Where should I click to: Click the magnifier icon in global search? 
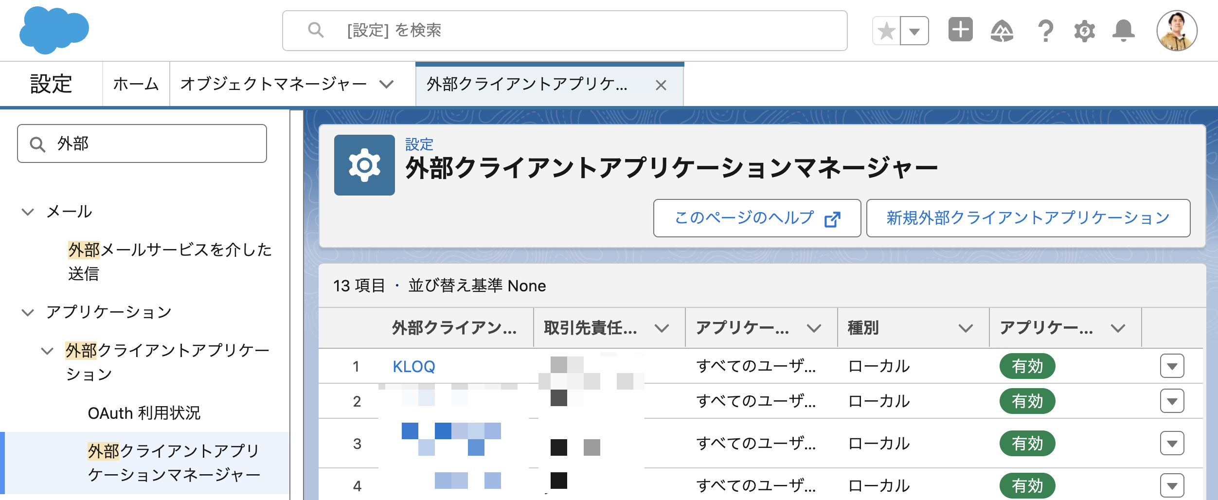pos(316,30)
